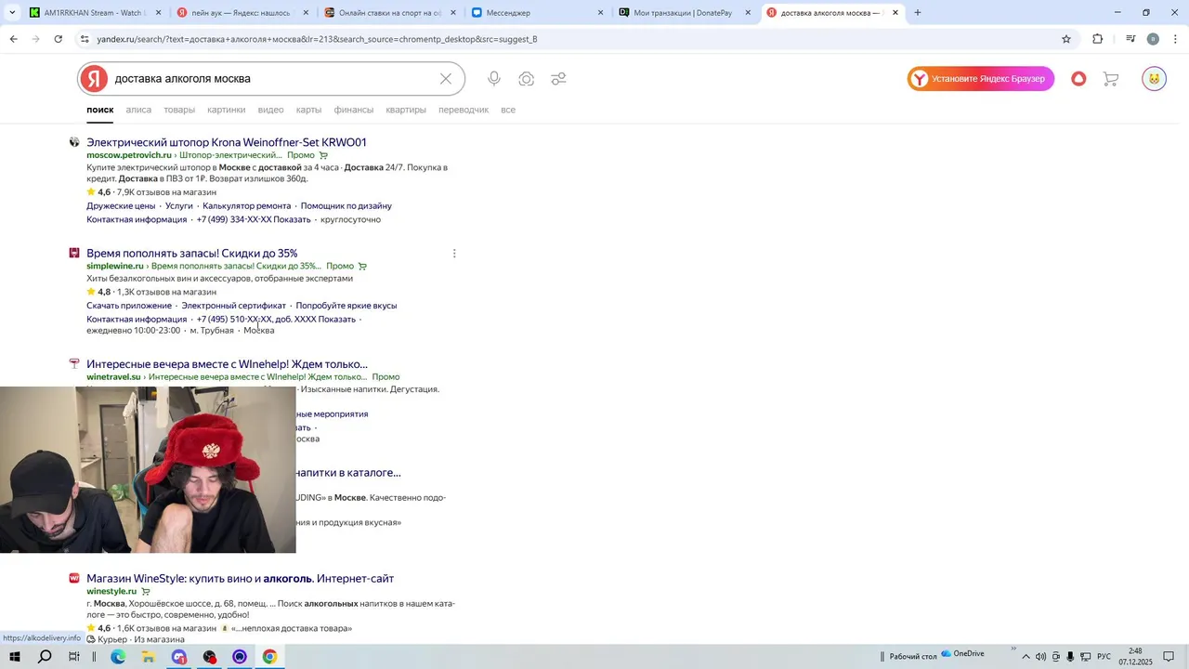
Task: Click Установите Яндекс Браузер button
Action: (x=981, y=79)
